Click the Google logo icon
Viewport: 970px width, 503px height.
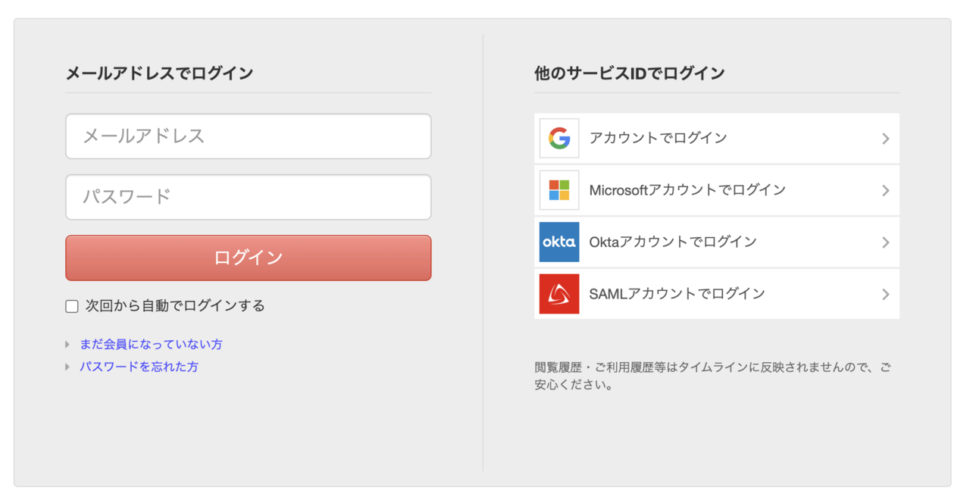(559, 138)
